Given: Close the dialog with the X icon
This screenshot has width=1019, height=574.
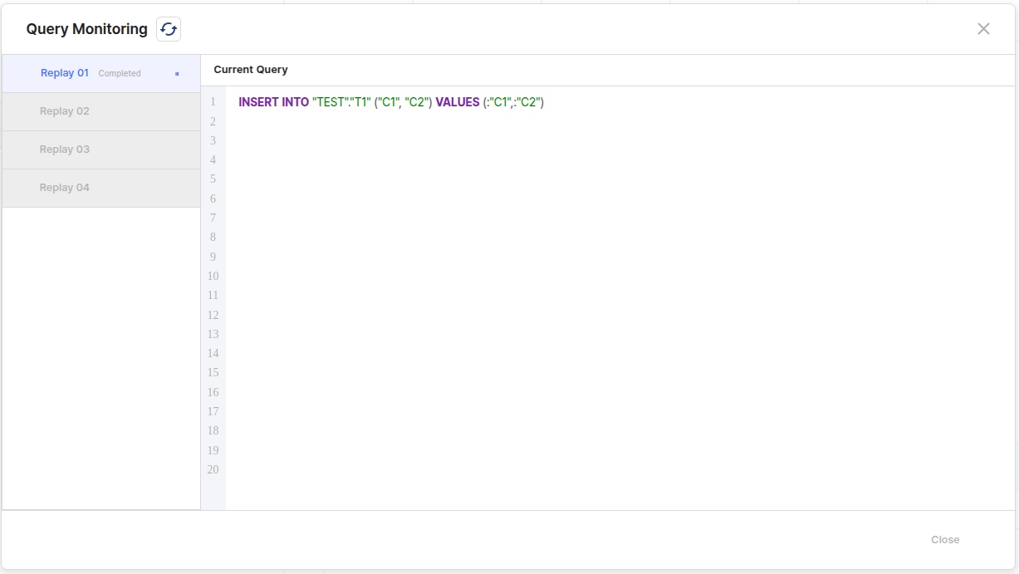Looking at the screenshot, I should [983, 29].
